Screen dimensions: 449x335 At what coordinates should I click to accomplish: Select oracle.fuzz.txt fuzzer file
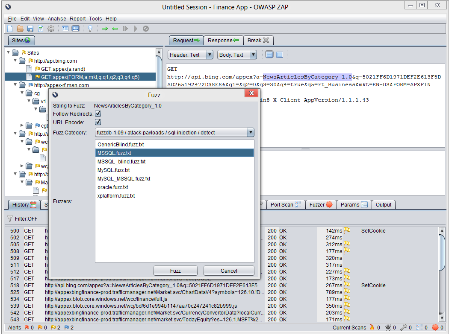point(174,187)
